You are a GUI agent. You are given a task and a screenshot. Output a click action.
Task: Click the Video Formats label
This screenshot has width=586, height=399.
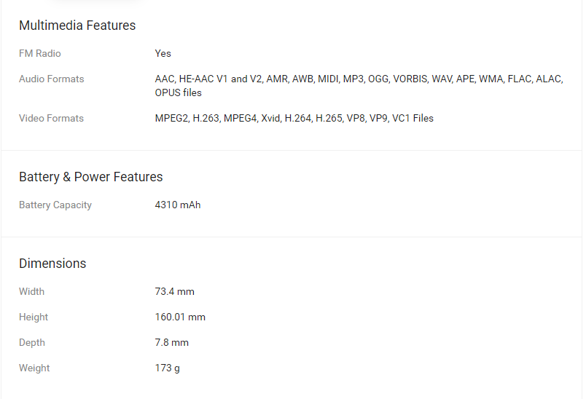[51, 118]
